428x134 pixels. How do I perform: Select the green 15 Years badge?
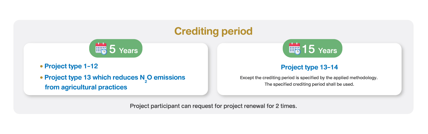(312, 48)
